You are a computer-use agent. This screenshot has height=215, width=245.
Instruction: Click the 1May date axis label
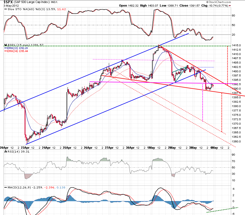151,148
